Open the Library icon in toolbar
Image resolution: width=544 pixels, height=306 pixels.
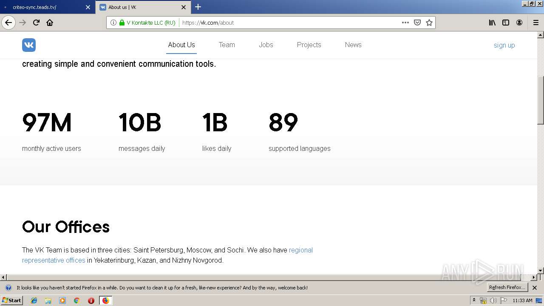click(492, 23)
